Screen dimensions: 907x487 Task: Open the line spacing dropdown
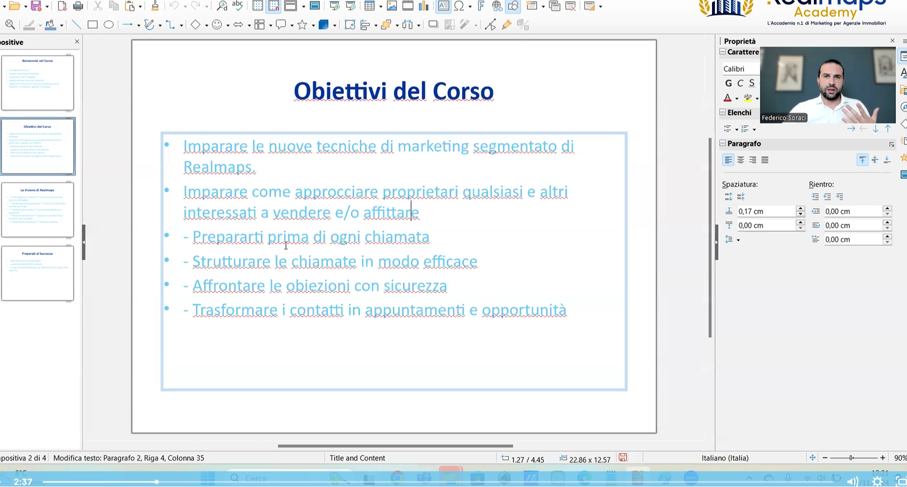pyautogui.click(x=738, y=240)
